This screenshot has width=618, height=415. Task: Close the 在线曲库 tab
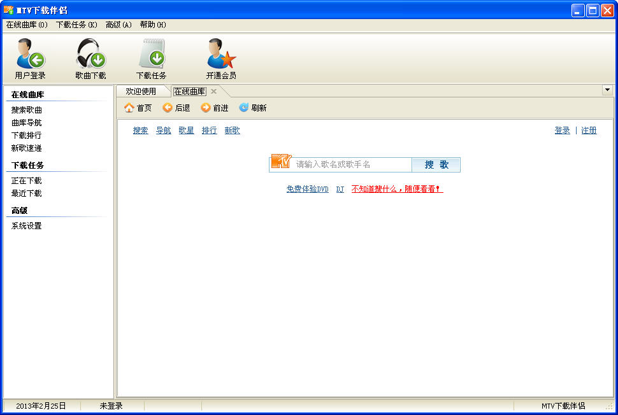[214, 92]
